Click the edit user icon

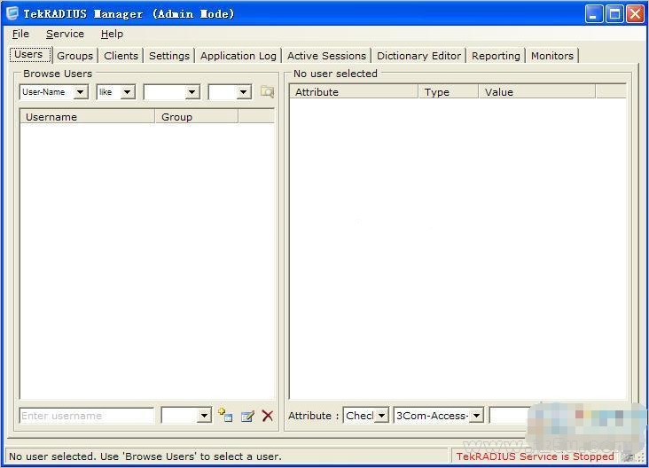247,416
